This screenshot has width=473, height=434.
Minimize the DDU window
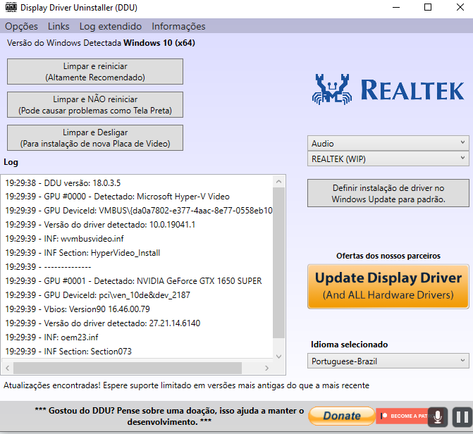pyautogui.click(x=396, y=7)
